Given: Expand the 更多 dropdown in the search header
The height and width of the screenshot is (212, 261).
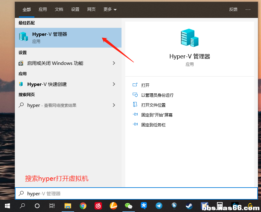Looking at the screenshot, I should (x=110, y=9).
